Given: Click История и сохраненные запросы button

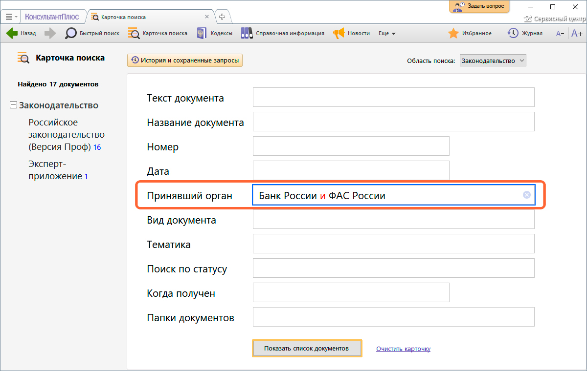Looking at the screenshot, I should click(185, 61).
